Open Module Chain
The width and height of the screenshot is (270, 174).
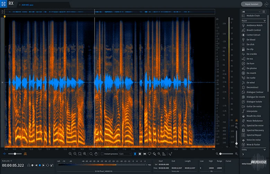click(251, 16)
